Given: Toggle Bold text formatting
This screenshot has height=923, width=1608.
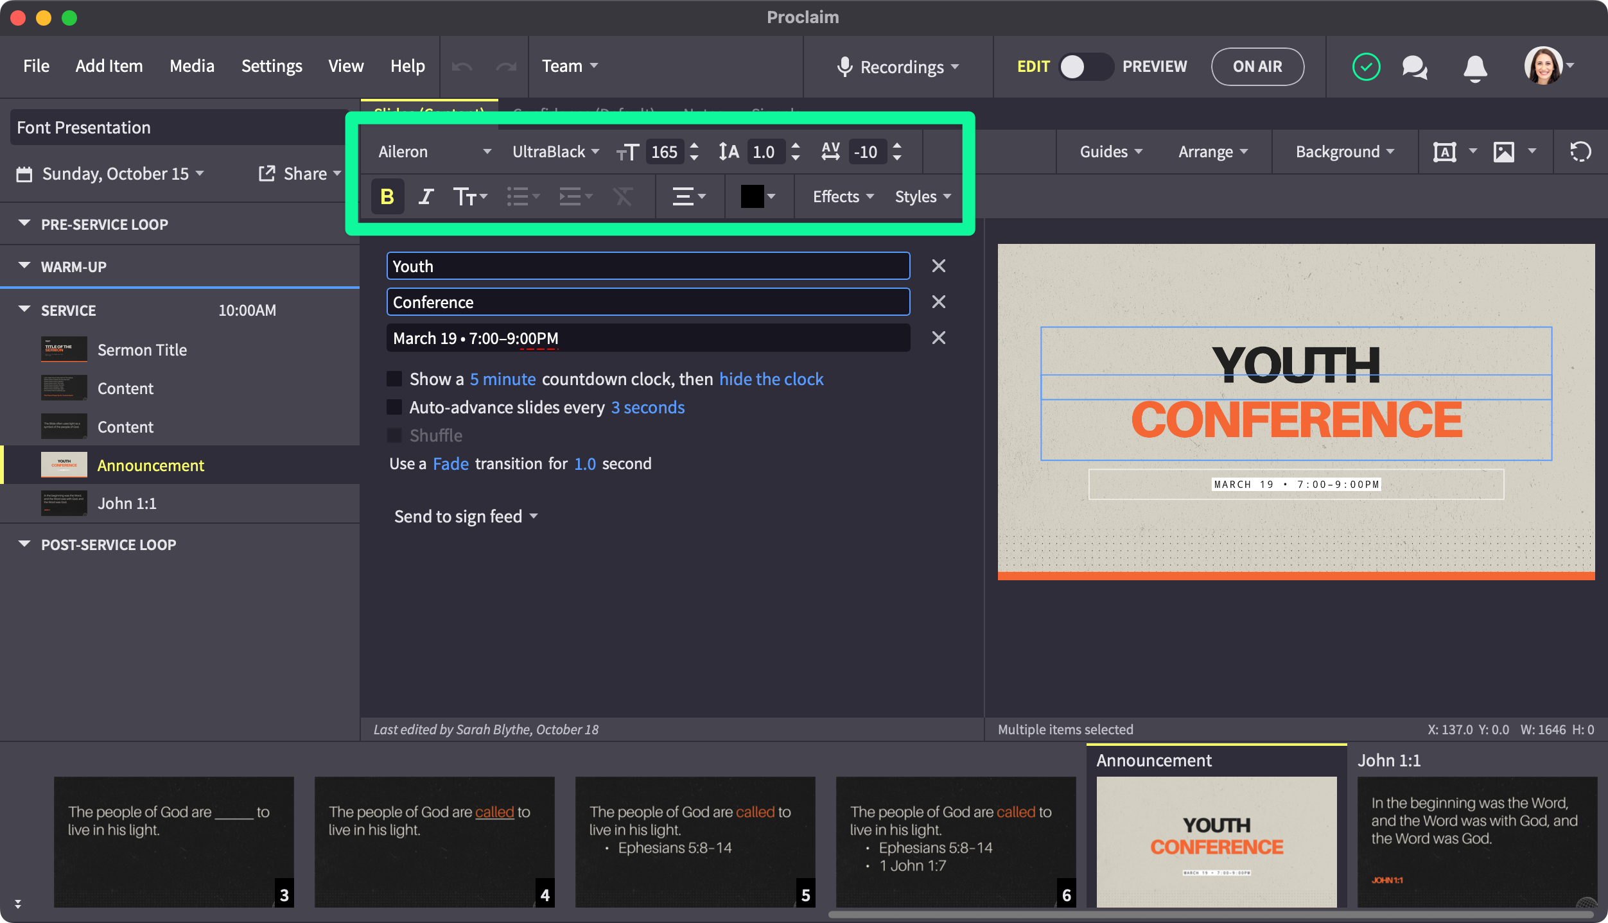Looking at the screenshot, I should 387,196.
